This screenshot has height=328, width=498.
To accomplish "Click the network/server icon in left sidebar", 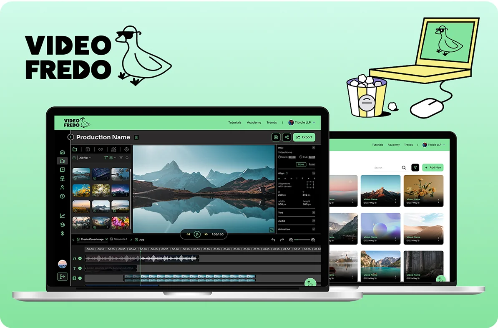I will pos(62,179).
